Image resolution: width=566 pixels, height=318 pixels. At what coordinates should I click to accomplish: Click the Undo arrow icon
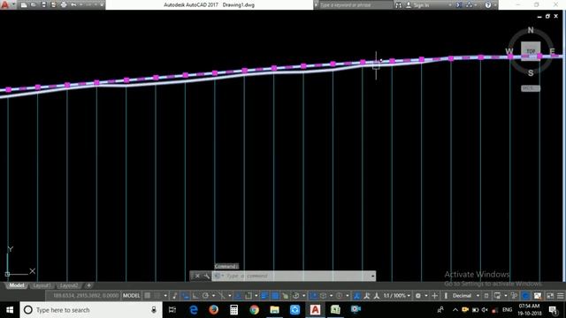pyautogui.click(x=73, y=5)
